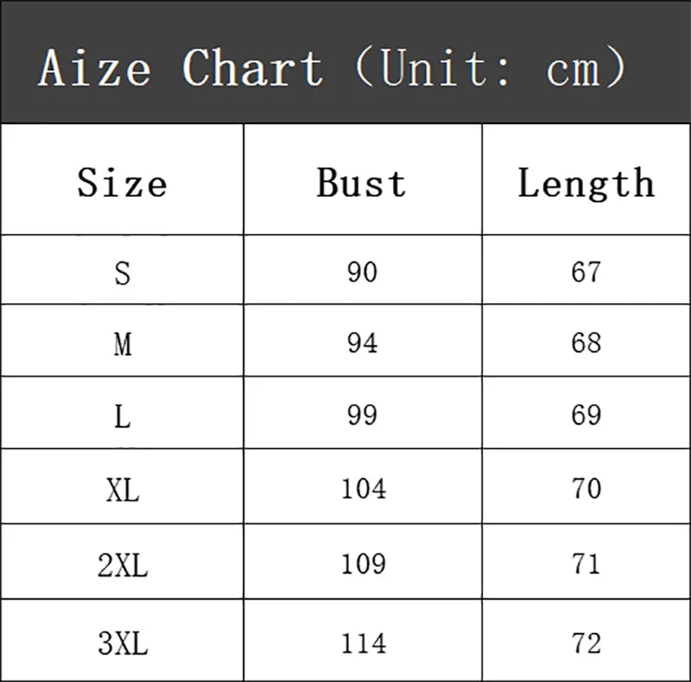Click the Length column header

click(x=586, y=183)
